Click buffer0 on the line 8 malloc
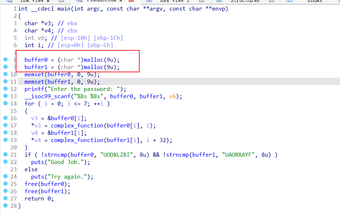Viewport: 340px width, 214px height. click(36, 60)
